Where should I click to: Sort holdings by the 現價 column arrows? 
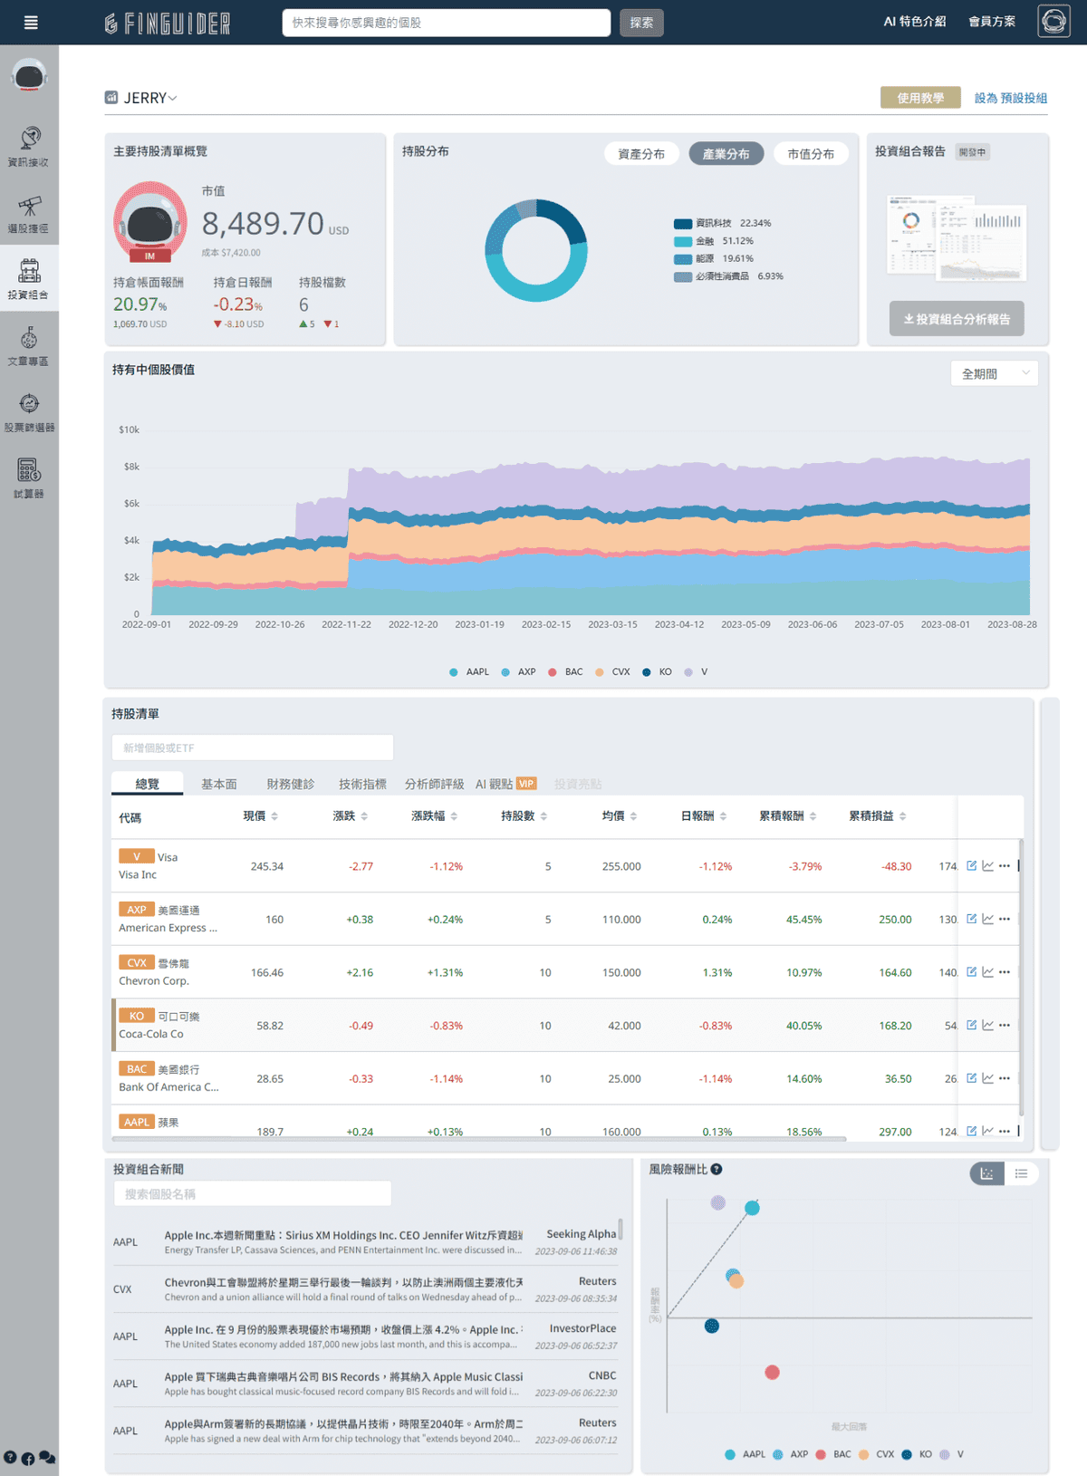pyautogui.click(x=274, y=816)
